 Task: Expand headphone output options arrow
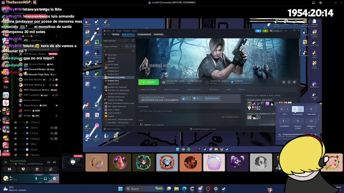[49, 179]
